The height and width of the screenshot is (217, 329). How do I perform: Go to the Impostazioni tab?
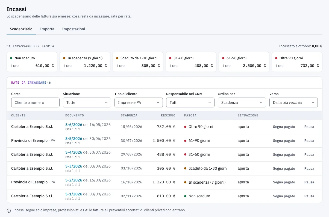pos(74,29)
